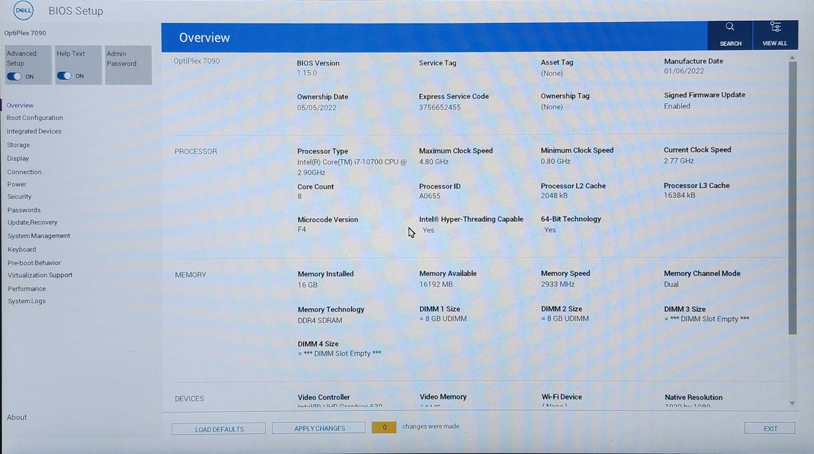This screenshot has height=454, width=814.
Task: Click Processor Type i7-10700 text
Action: (352, 167)
